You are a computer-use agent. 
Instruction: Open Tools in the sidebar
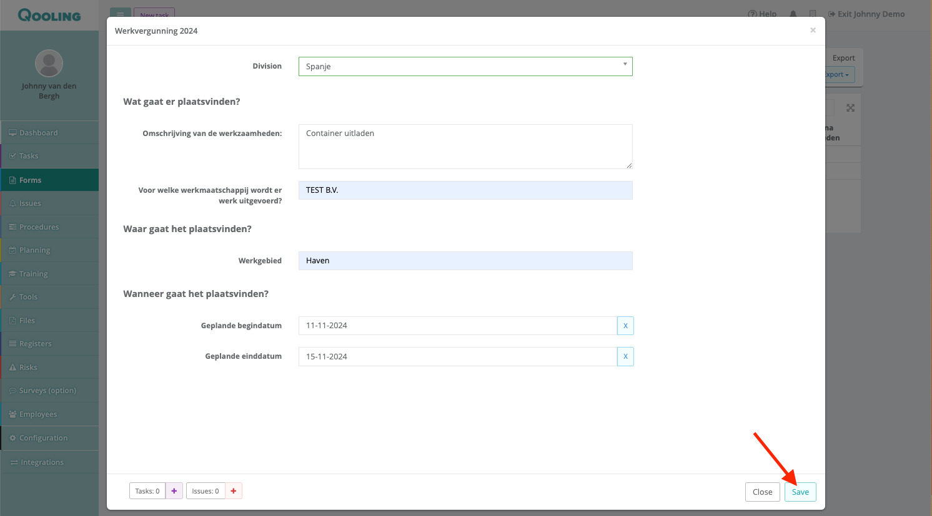click(x=49, y=297)
